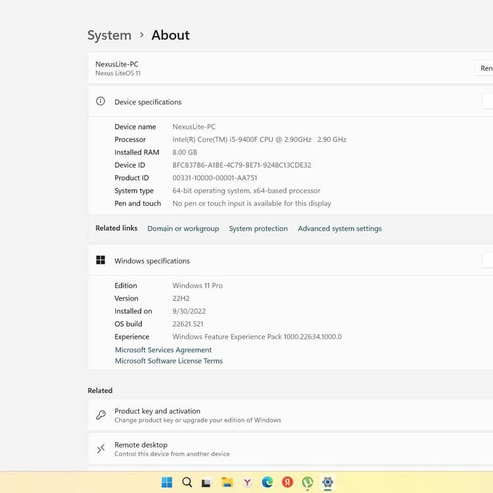Open Product key and activation
The image size is (493, 493).
[x=291, y=415]
